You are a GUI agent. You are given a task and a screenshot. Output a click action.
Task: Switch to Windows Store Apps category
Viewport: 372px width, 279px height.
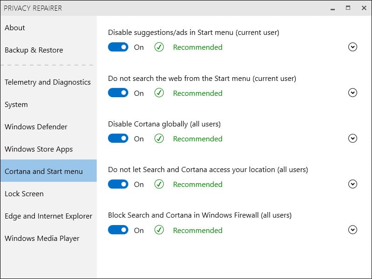[x=48, y=149]
